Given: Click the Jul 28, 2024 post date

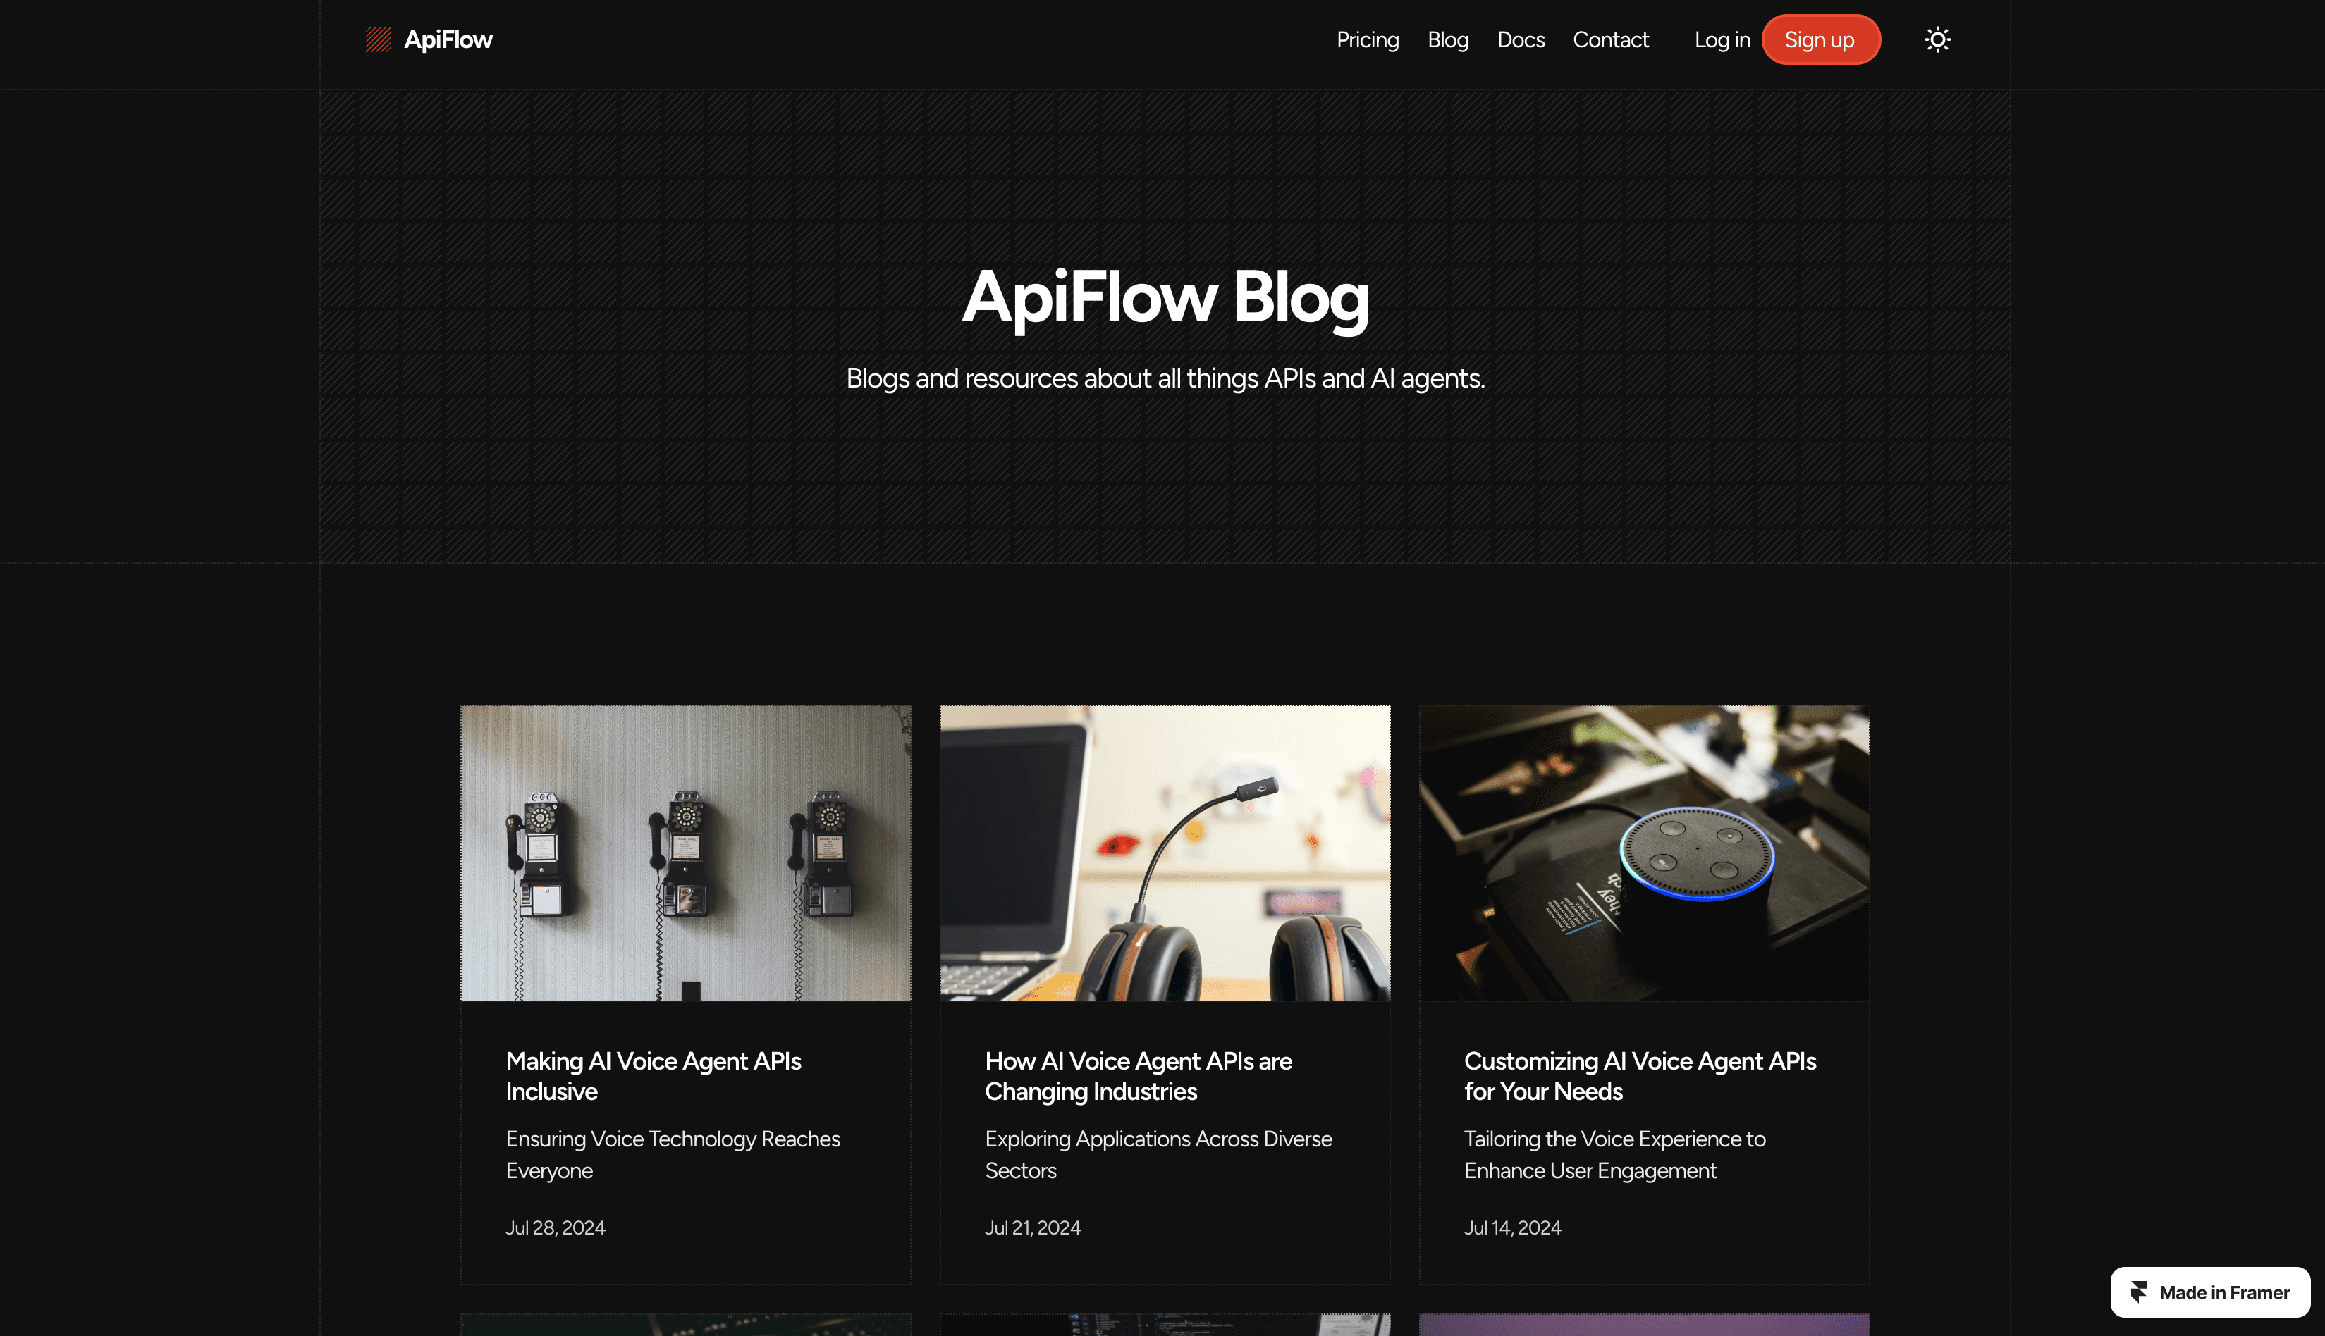Looking at the screenshot, I should point(556,1227).
